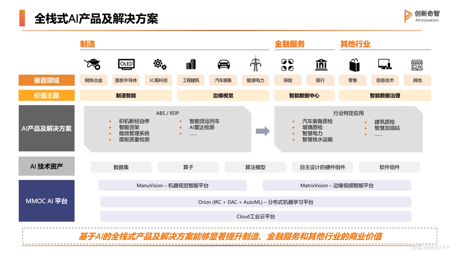The image size is (453, 254).
Task: Click the AI雷达检测 bullet
Action: pos(202,127)
